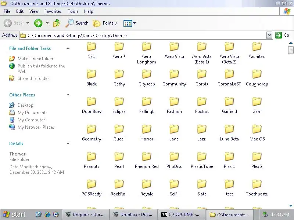Select the Slate folder
This screenshot has width=294, height=220.
coord(202,188)
